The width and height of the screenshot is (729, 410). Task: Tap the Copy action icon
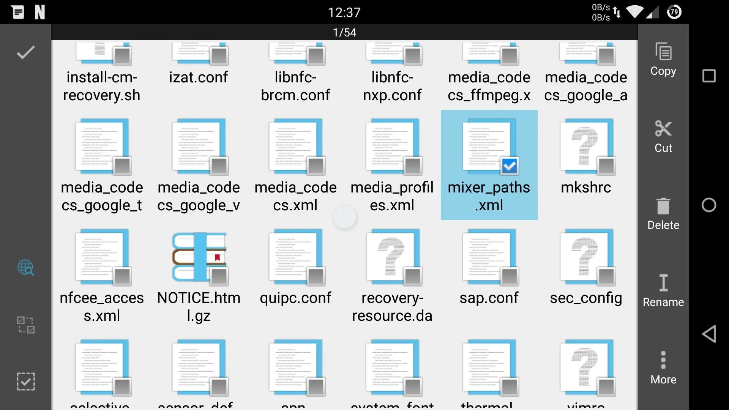click(x=663, y=52)
